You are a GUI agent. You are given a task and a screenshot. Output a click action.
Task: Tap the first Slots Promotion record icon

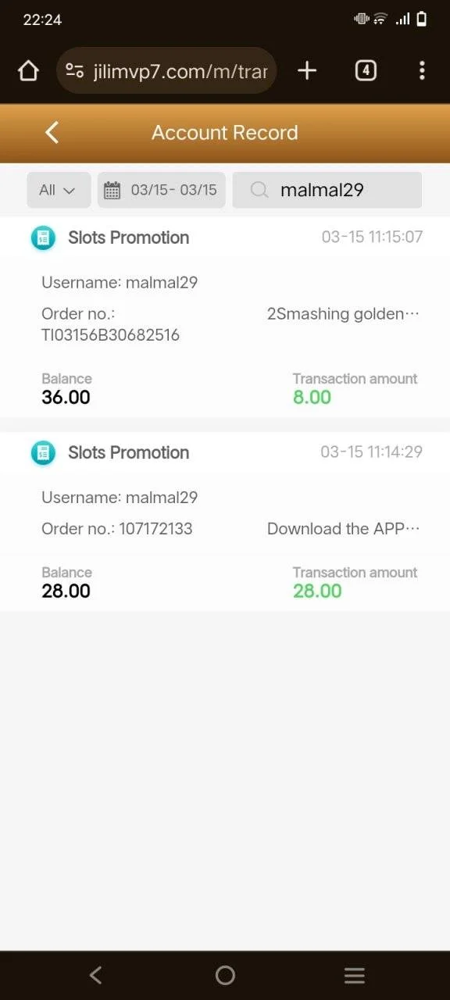[x=43, y=238]
